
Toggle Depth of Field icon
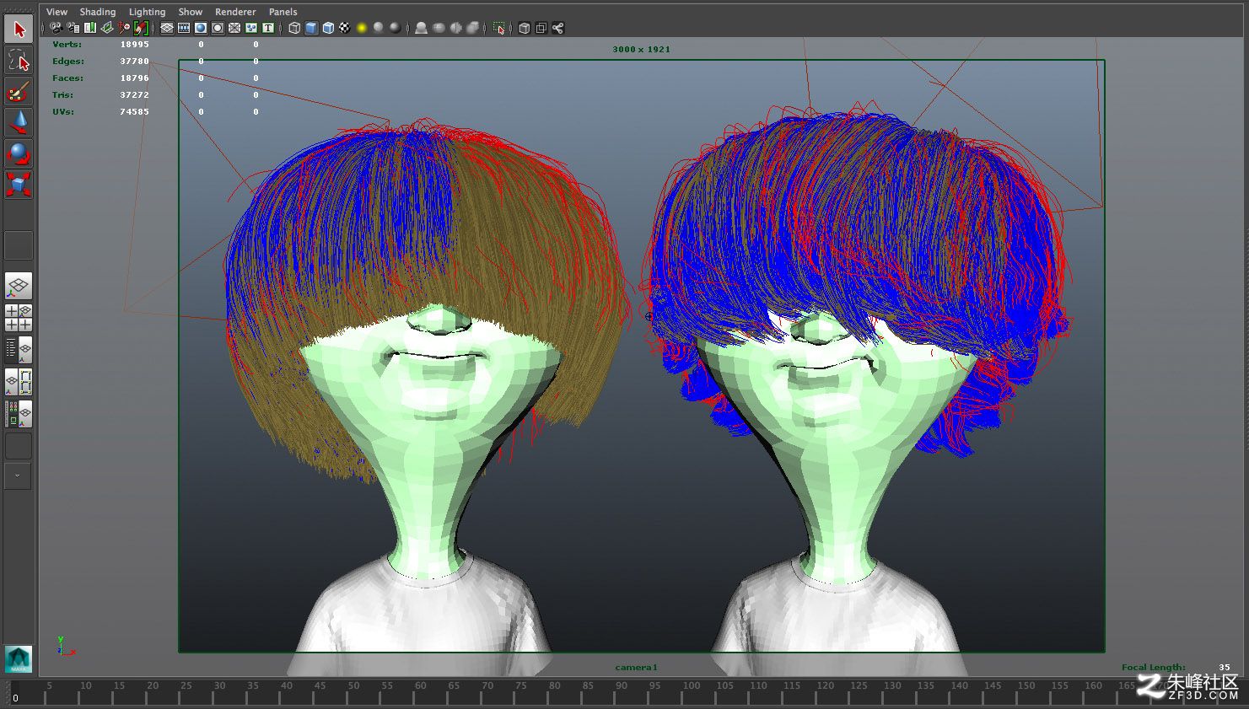pyautogui.click(x=472, y=28)
